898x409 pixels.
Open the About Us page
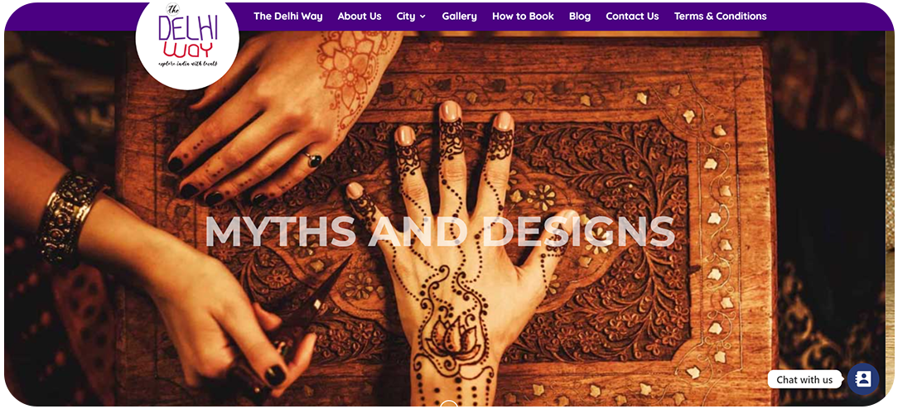359,16
